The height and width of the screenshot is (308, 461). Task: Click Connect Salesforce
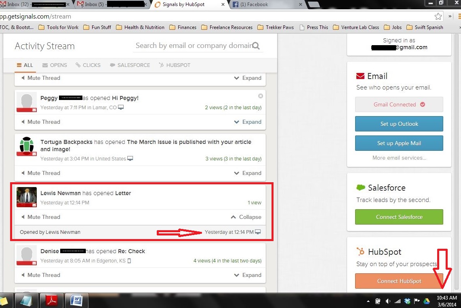(x=399, y=217)
